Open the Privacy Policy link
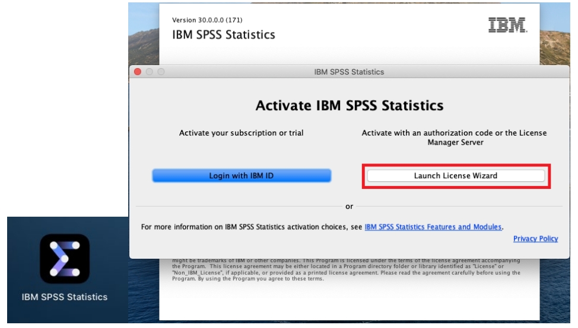 [535, 239]
